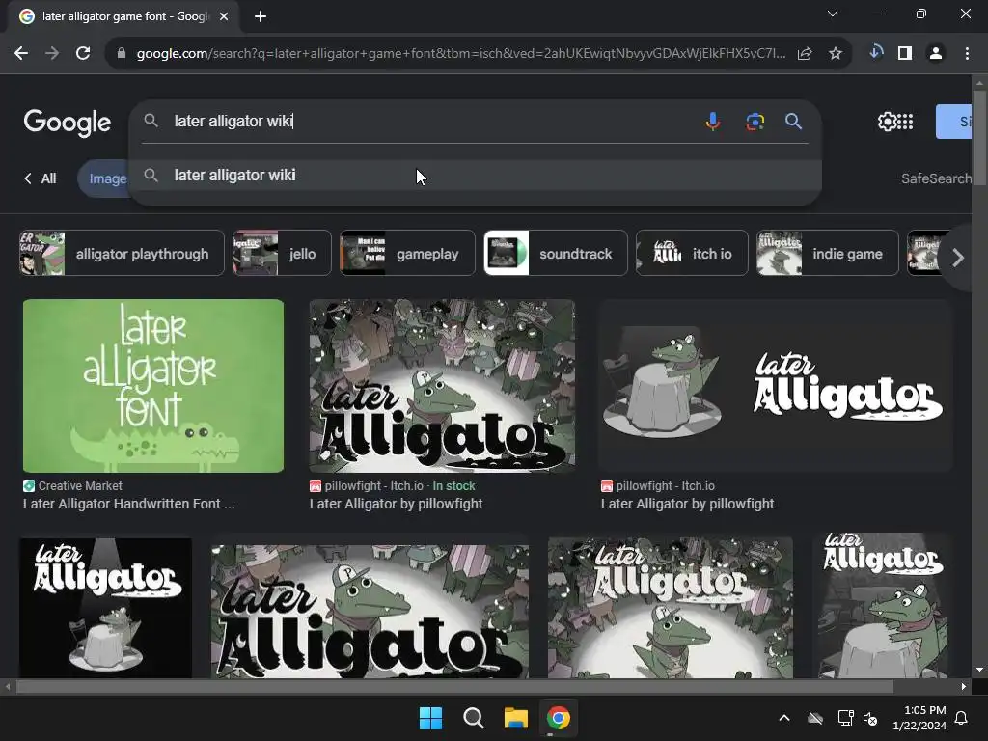Open muted volume tray icon
Screen dimensions: 988x741
point(870,718)
